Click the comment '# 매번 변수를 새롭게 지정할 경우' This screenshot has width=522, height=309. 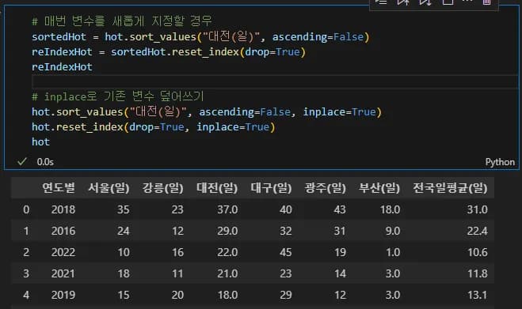(122, 21)
